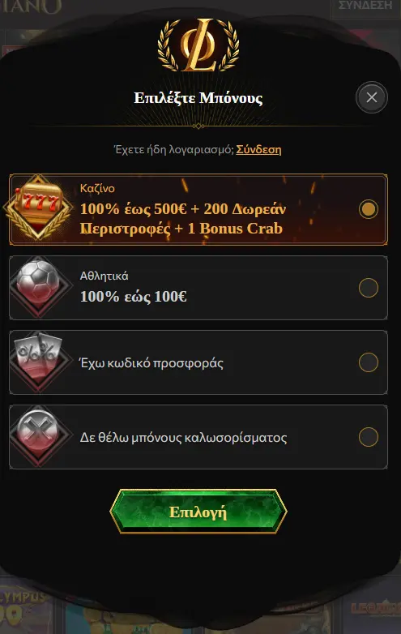Image resolution: width=401 pixels, height=634 pixels.
Task: Close the bonus selection dialog
Action: 372,97
